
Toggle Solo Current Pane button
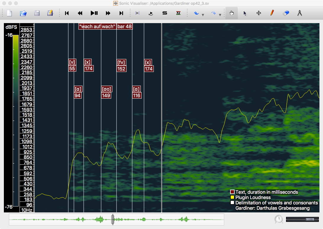tap(164, 13)
